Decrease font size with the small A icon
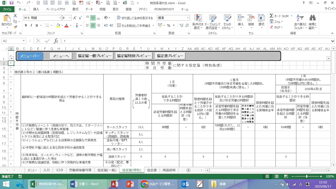 80,18
